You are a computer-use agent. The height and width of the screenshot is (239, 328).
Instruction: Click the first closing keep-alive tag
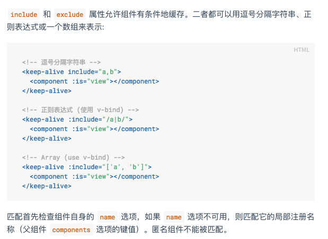pyautogui.click(x=47, y=91)
